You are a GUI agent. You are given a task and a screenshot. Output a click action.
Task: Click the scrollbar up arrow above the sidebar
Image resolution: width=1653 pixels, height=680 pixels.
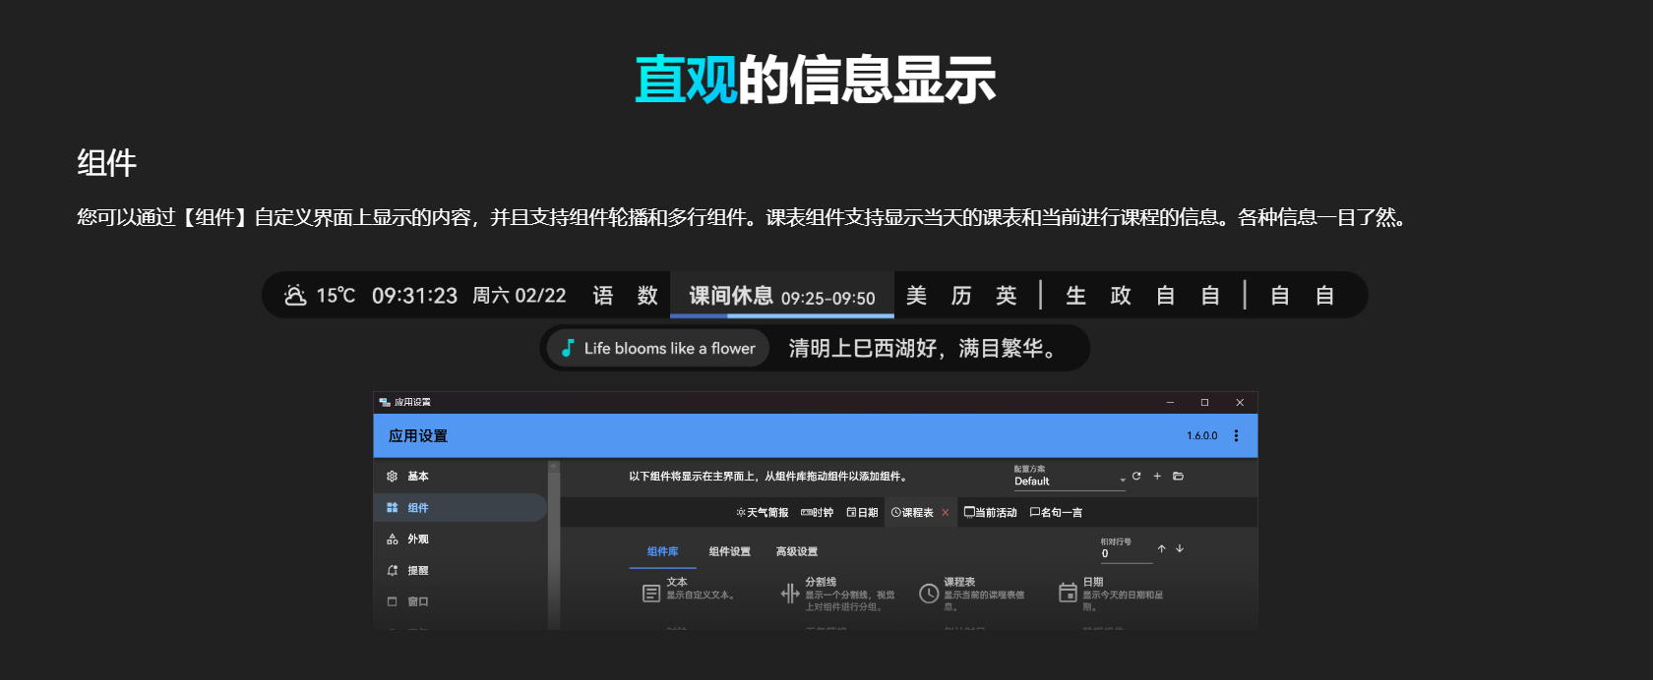coord(554,466)
